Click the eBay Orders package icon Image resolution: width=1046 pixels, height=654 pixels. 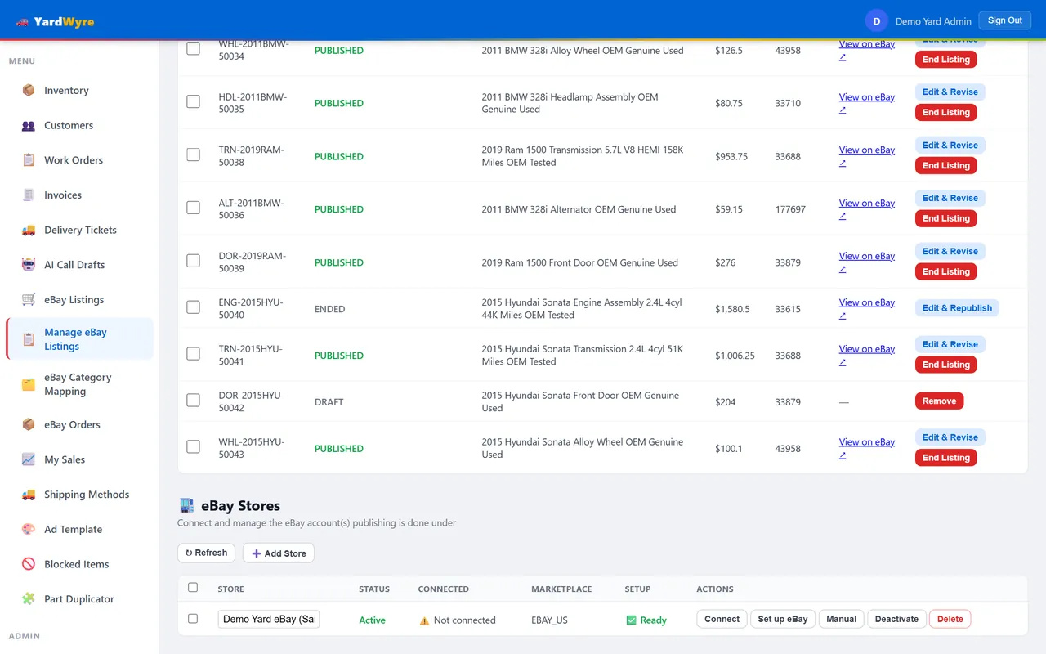pos(29,425)
